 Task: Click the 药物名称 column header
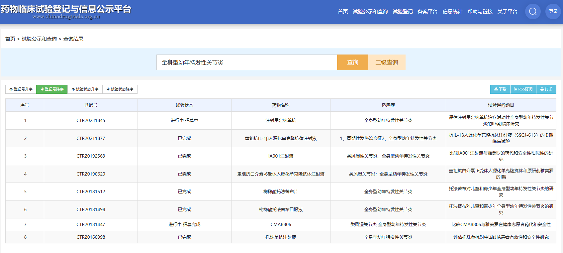pyautogui.click(x=281, y=105)
